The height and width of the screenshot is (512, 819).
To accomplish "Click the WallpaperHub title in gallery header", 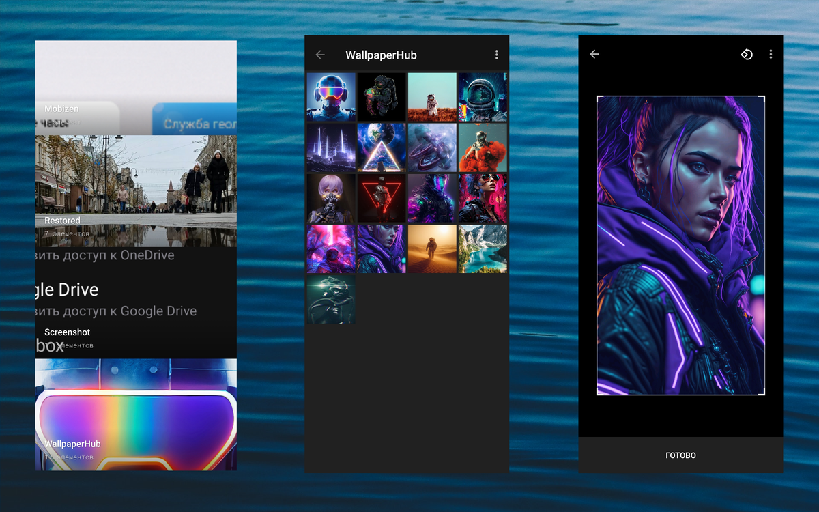I will [x=381, y=55].
